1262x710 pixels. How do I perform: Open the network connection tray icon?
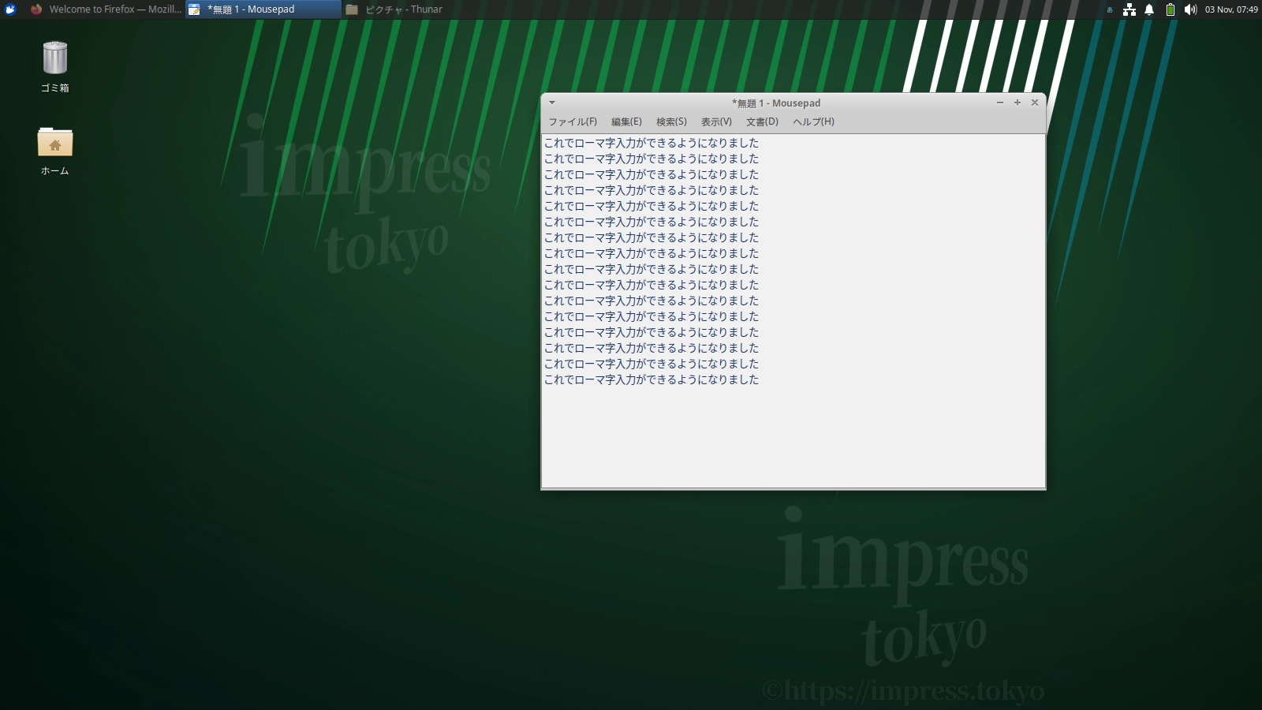1129,9
